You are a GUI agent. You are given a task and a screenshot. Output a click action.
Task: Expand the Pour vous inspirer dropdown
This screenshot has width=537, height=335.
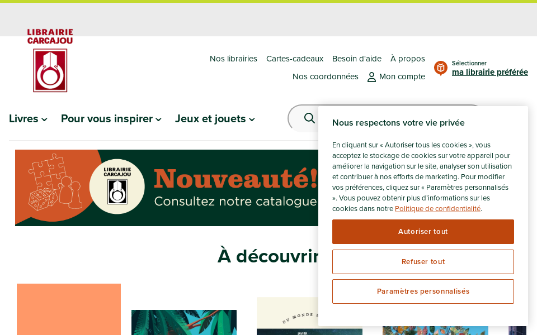[x=111, y=118]
